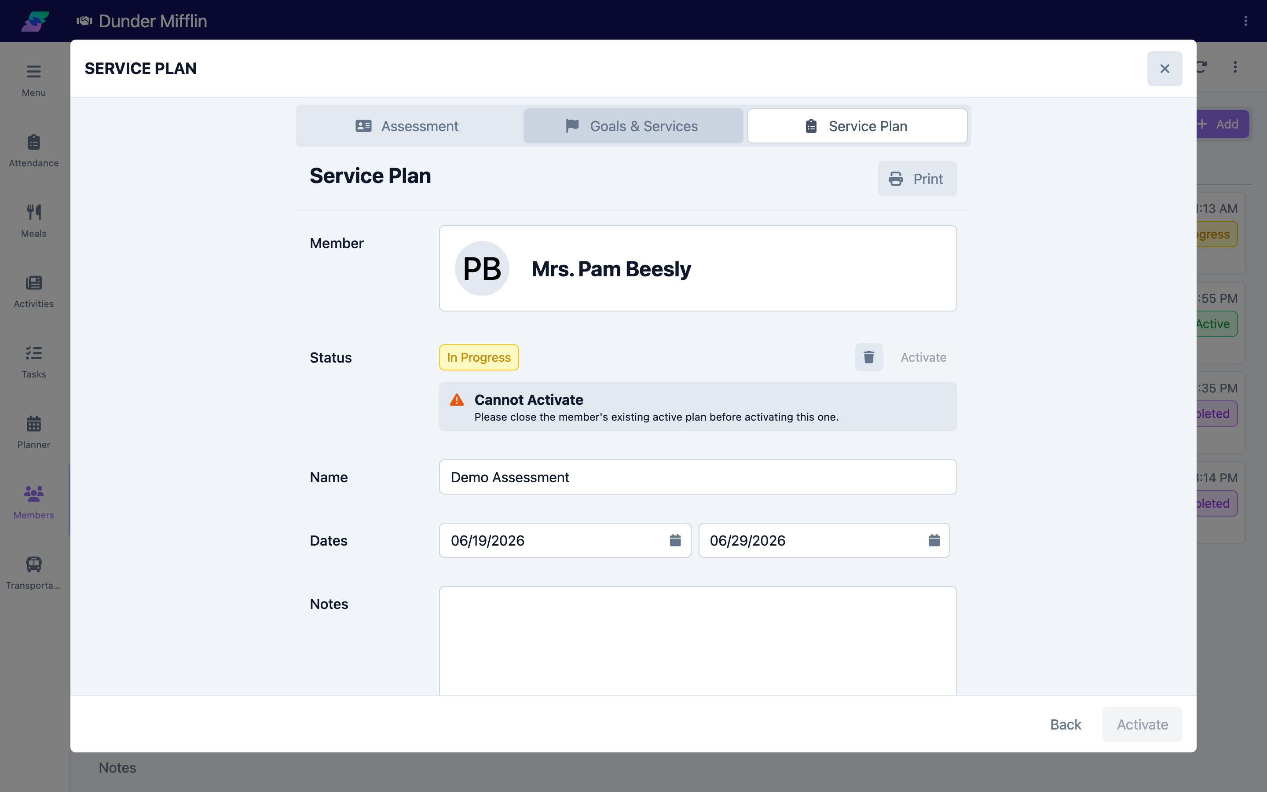Viewport: 1267px width, 792px height.
Task: Open Transportation in the sidebar
Action: [33, 573]
